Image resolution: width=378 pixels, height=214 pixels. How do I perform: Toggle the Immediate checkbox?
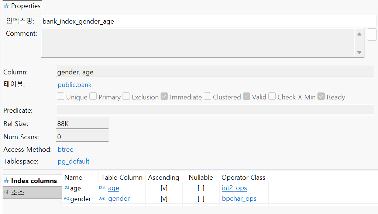164,97
